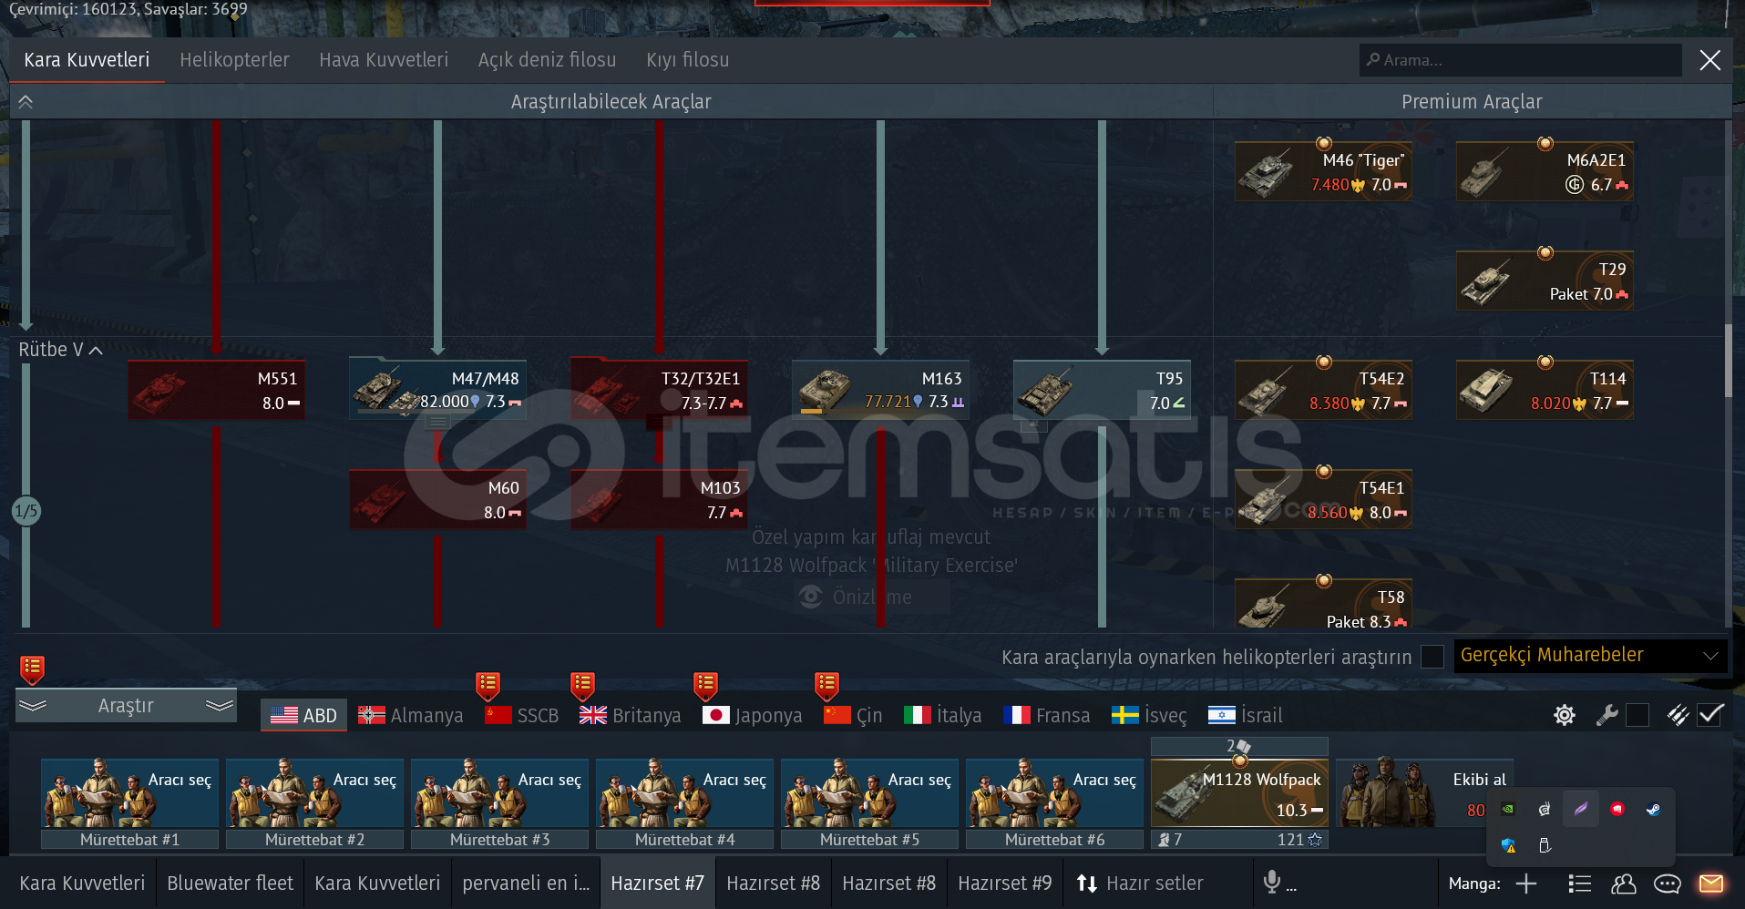Select the Almanya nation tab
The image size is (1745, 909).
411,715
